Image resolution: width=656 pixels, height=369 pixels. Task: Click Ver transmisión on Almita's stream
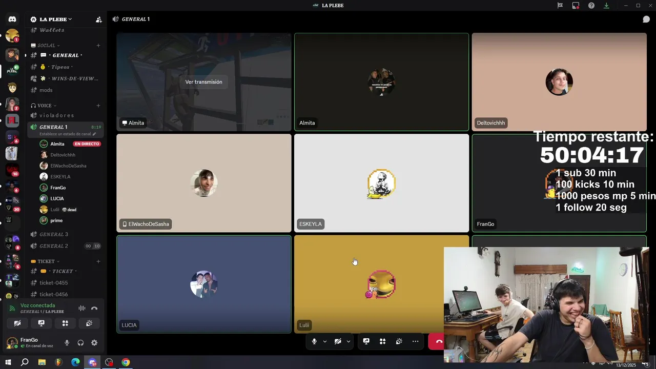203,82
